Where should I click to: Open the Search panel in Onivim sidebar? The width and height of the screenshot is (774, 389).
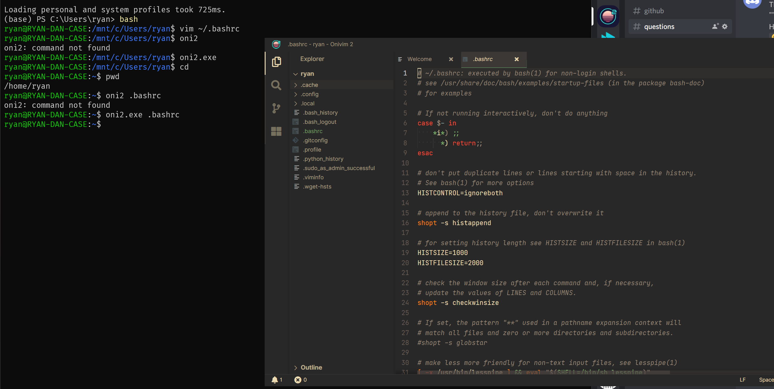276,85
